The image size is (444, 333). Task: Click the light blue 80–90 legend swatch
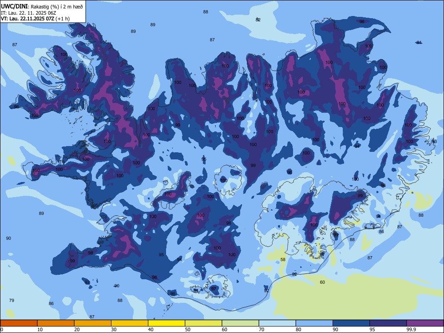click(314, 323)
